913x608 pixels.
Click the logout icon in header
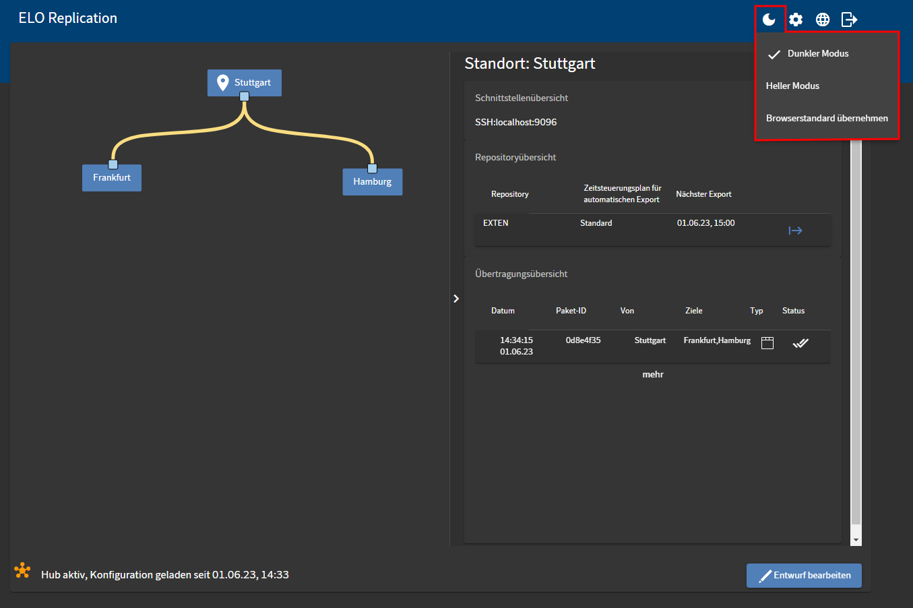[x=850, y=20]
